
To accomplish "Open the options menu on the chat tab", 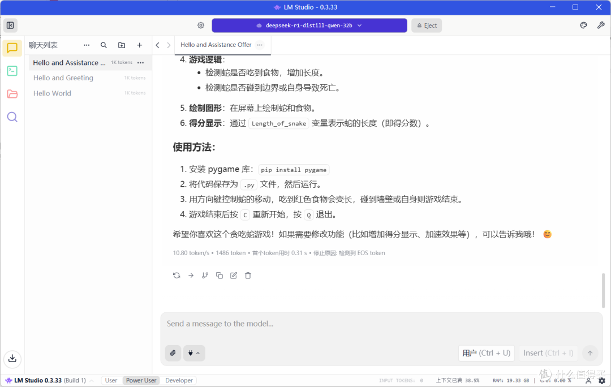I will tap(260, 45).
